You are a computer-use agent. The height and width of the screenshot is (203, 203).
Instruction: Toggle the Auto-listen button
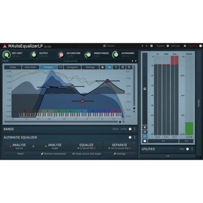pos(30,67)
